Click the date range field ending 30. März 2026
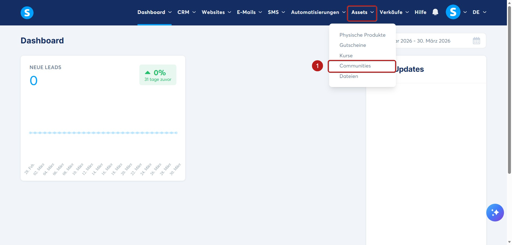 coord(441,41)
